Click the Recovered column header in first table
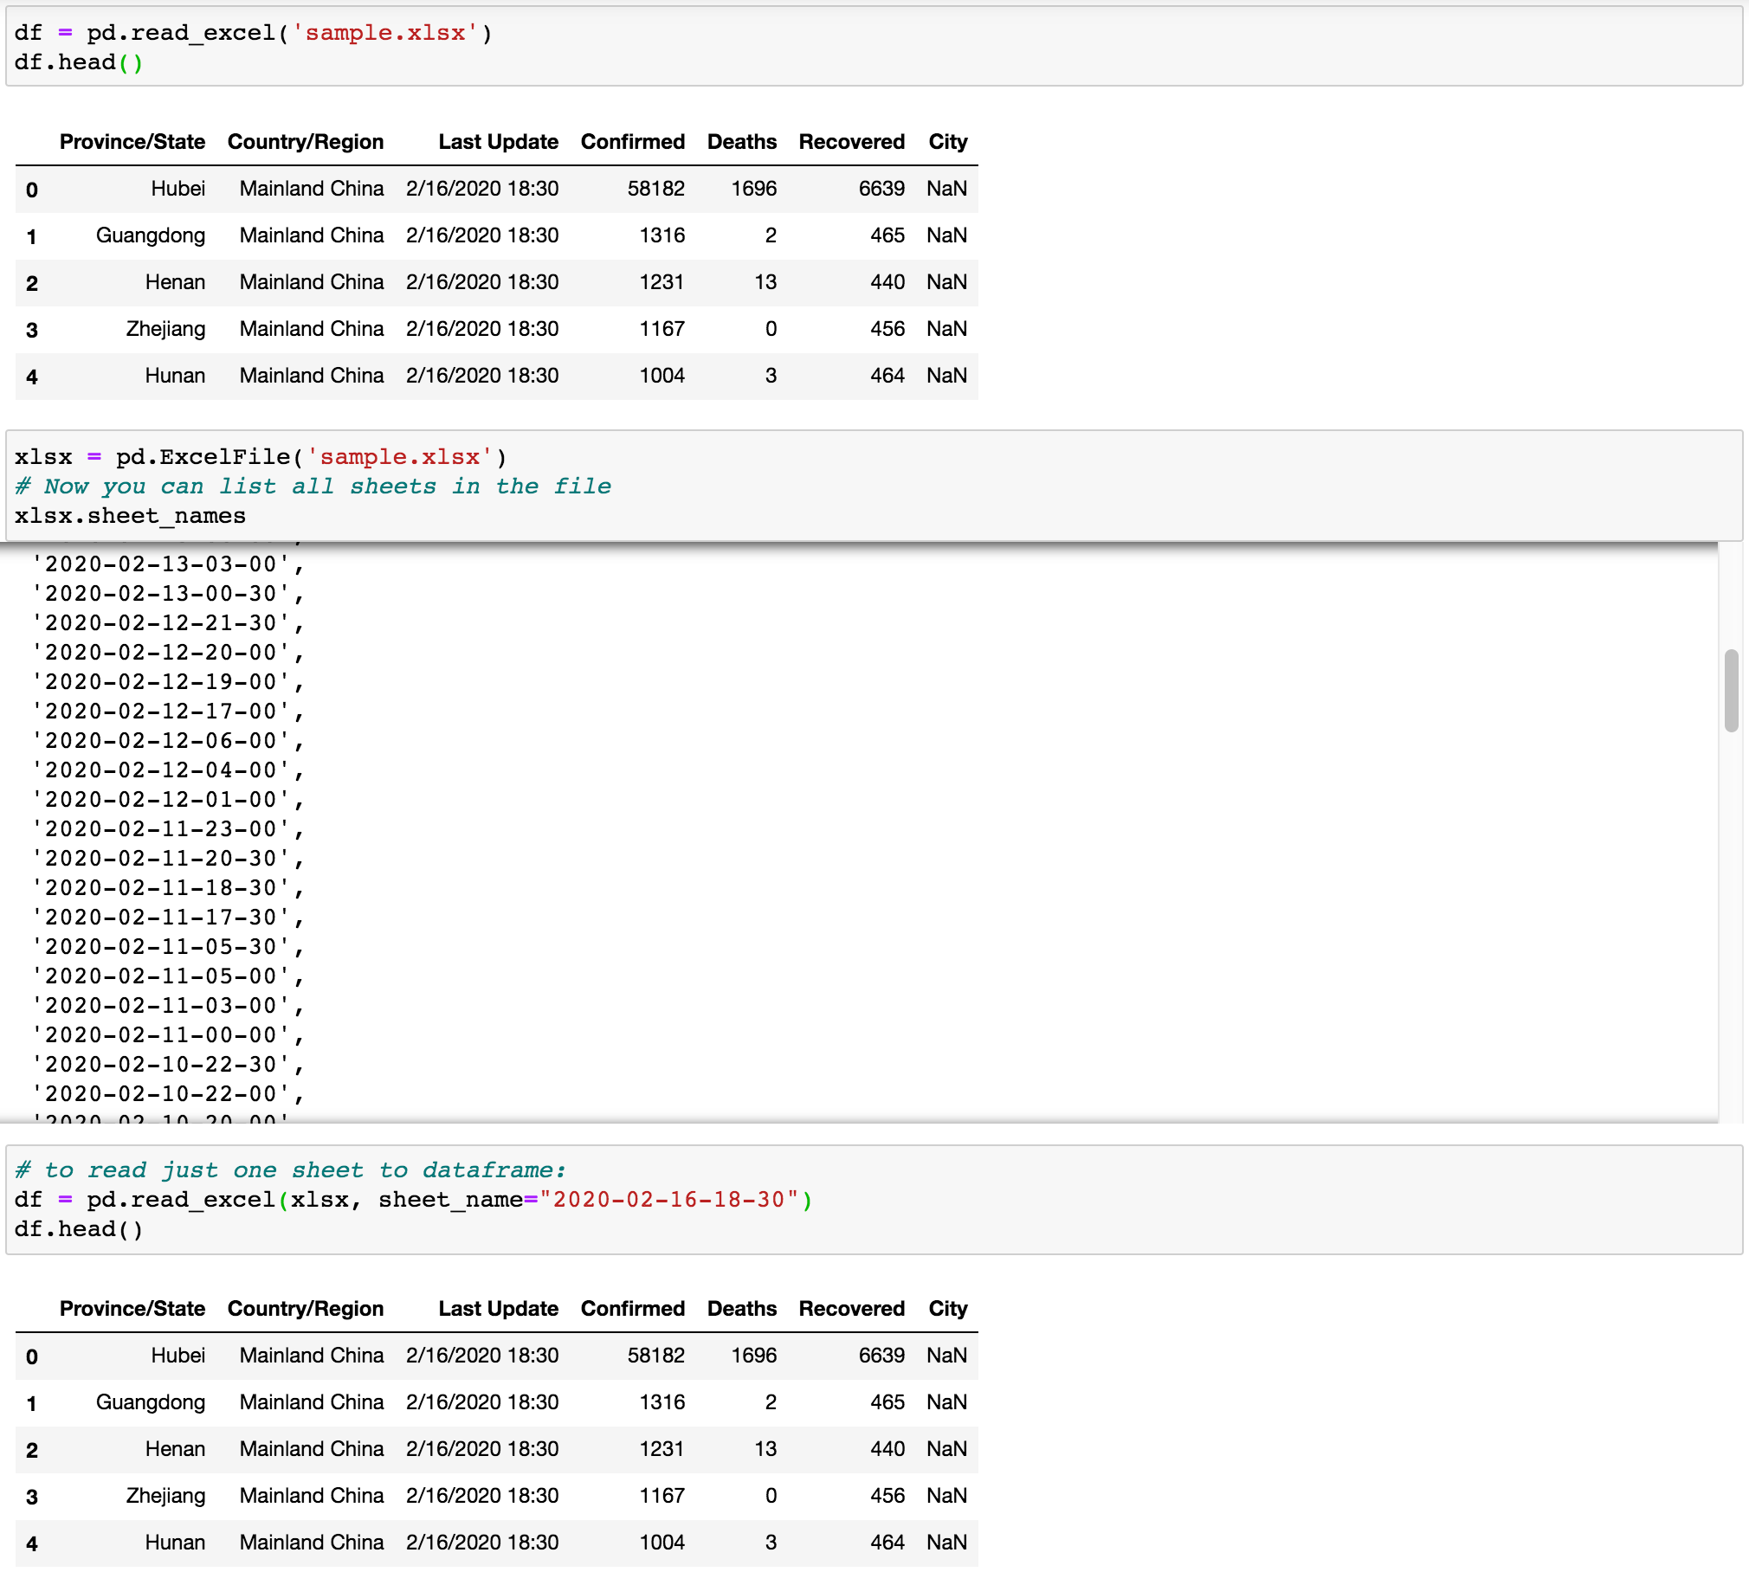 [851, 141]
